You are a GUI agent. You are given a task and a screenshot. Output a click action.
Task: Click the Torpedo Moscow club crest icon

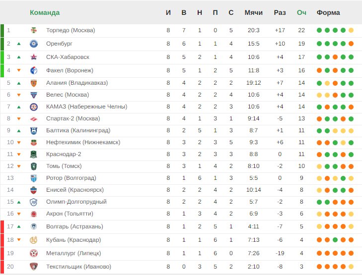tap(34, 30)
